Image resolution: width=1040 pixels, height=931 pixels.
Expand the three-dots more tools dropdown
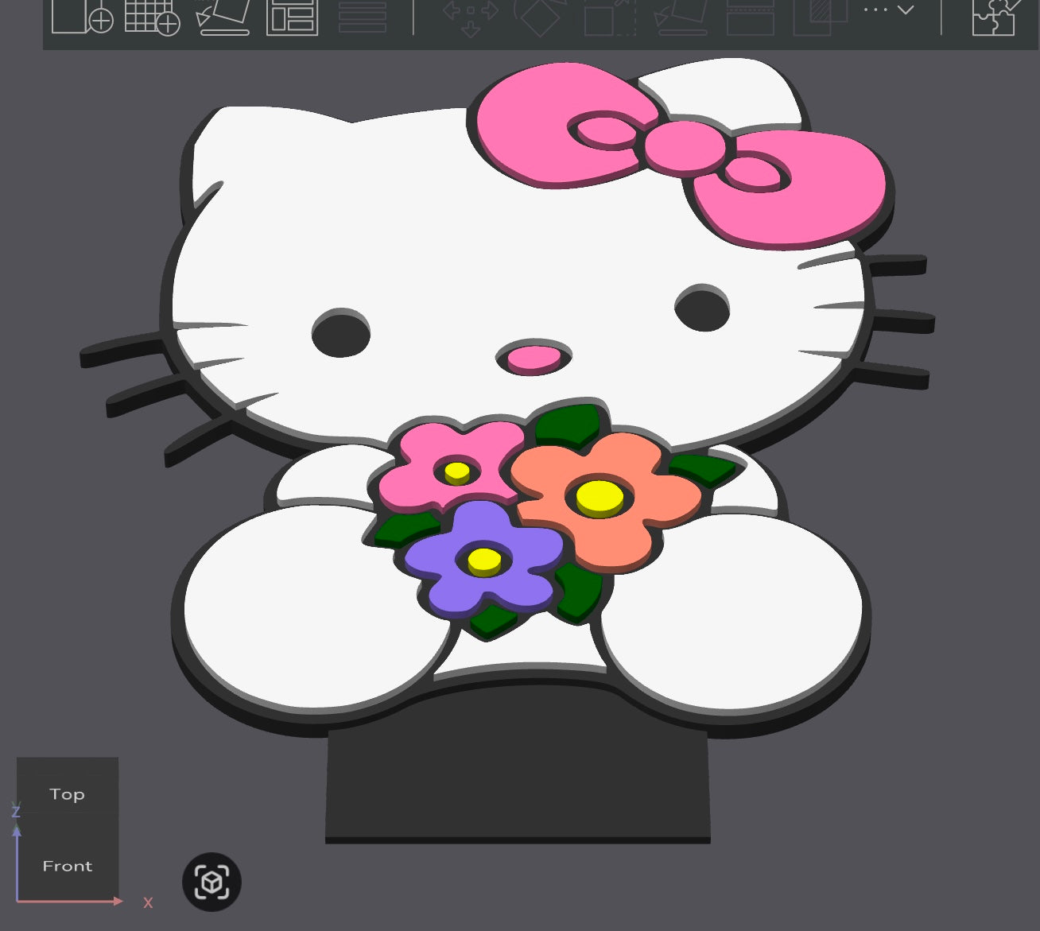888,10
